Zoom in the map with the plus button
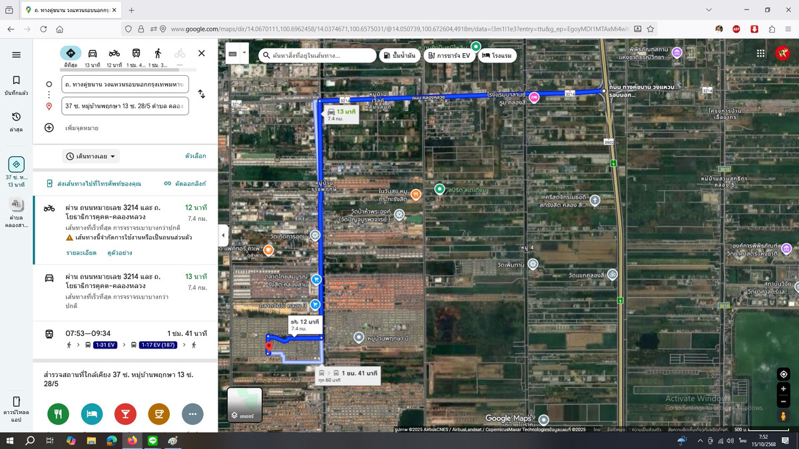 tap(784, 389)
